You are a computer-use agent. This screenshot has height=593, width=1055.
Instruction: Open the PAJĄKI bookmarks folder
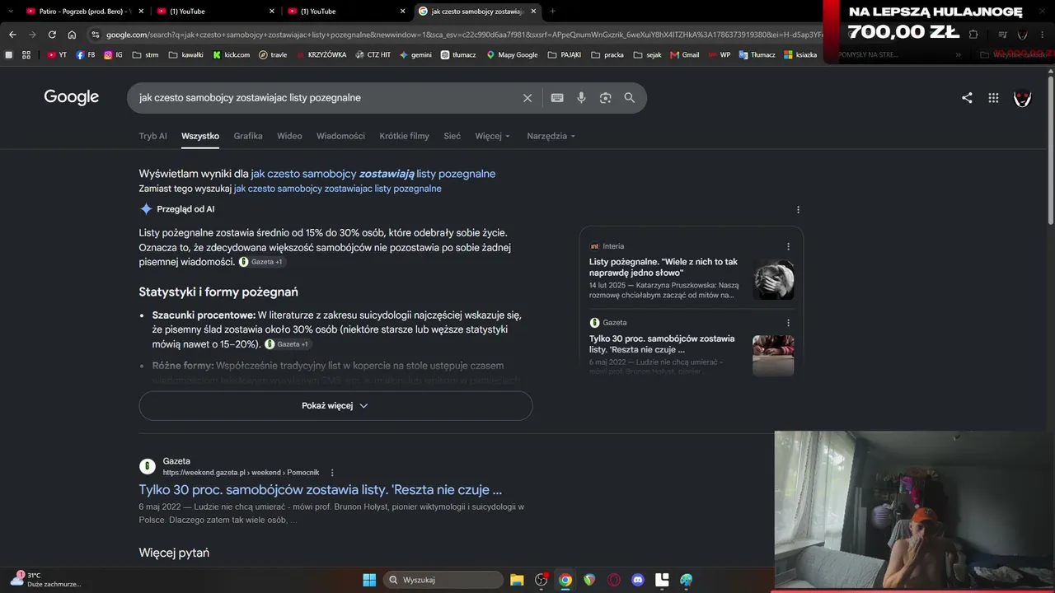(565, 55)
